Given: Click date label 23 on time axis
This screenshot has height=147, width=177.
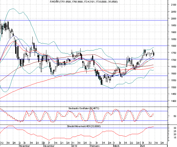Looking at the screenshot, I should pos(37,143).
